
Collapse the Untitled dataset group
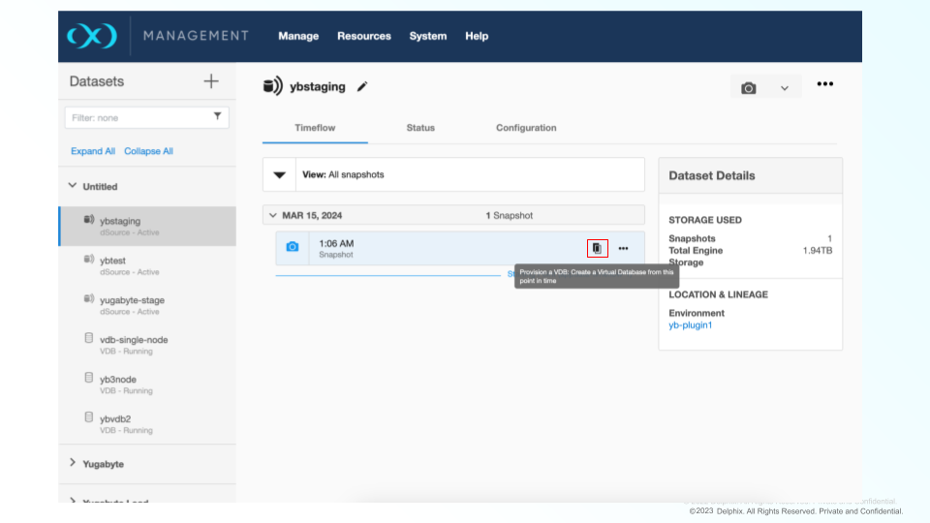[73, 186]
